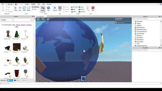Click the toolbox search magnifier
Screen dimensions: 162x91
(x=31, y=20)
